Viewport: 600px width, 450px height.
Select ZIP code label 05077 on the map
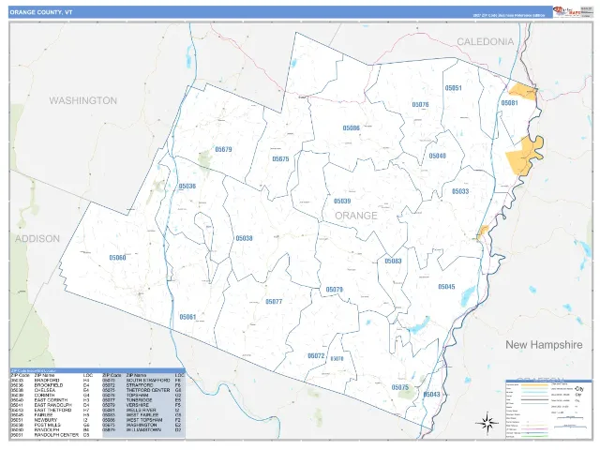pos(274,302)
